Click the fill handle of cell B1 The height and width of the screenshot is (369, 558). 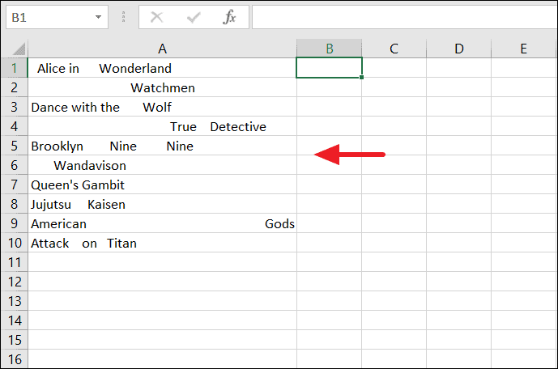click(361, 77)
